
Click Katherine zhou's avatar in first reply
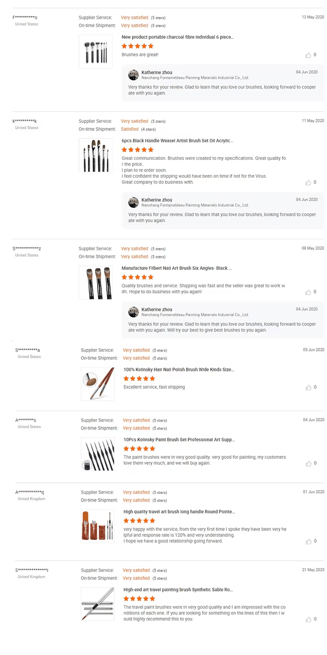pyautogui.click(x=133, y=75)
